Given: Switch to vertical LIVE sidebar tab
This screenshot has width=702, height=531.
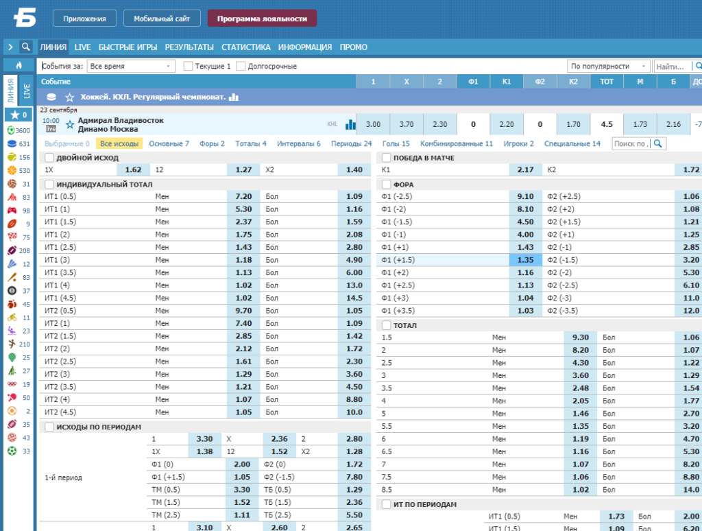Looking at the screenshot, I should pyautogui.click(x=27, y=91).
